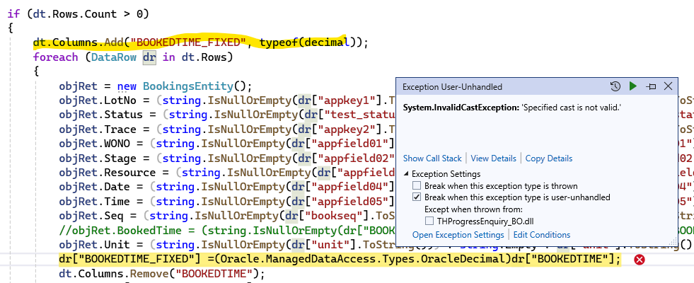
Task: Uncheck Break when exception type is user-unhandled
Action: 417,197
